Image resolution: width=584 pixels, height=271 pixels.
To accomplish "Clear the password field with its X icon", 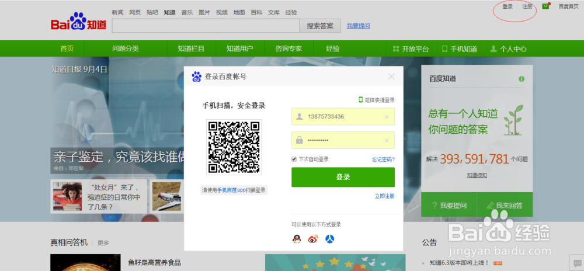I will tap(387, 140).
